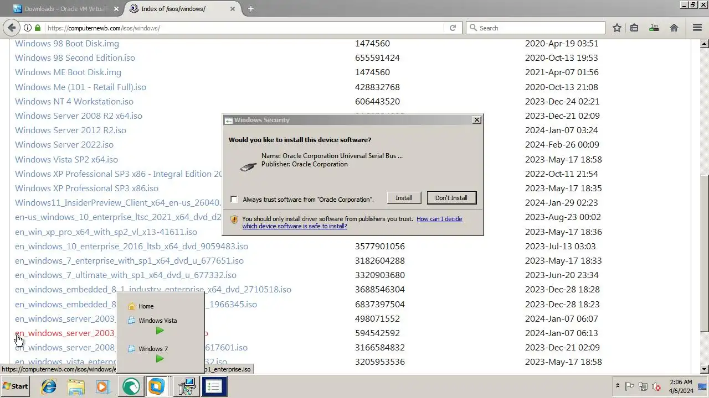The image size is (709, 398).
Task: Click file size 655591424
Action: click(x=377, y=57)
